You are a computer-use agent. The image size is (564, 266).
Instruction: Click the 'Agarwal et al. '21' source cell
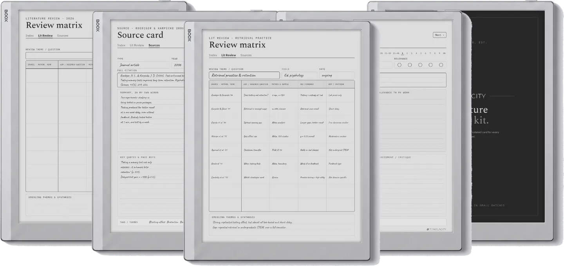click(225, 150)
